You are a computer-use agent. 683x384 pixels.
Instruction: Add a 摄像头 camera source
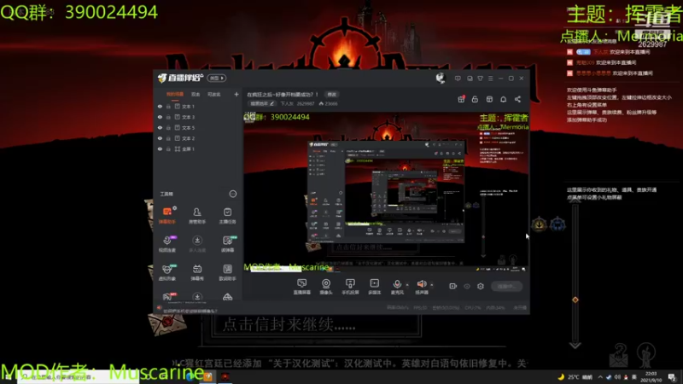pos(326,287)
